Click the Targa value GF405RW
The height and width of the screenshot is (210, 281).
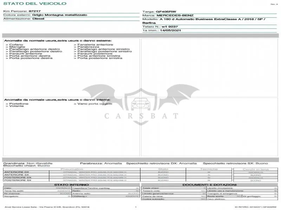click(166, 12)
